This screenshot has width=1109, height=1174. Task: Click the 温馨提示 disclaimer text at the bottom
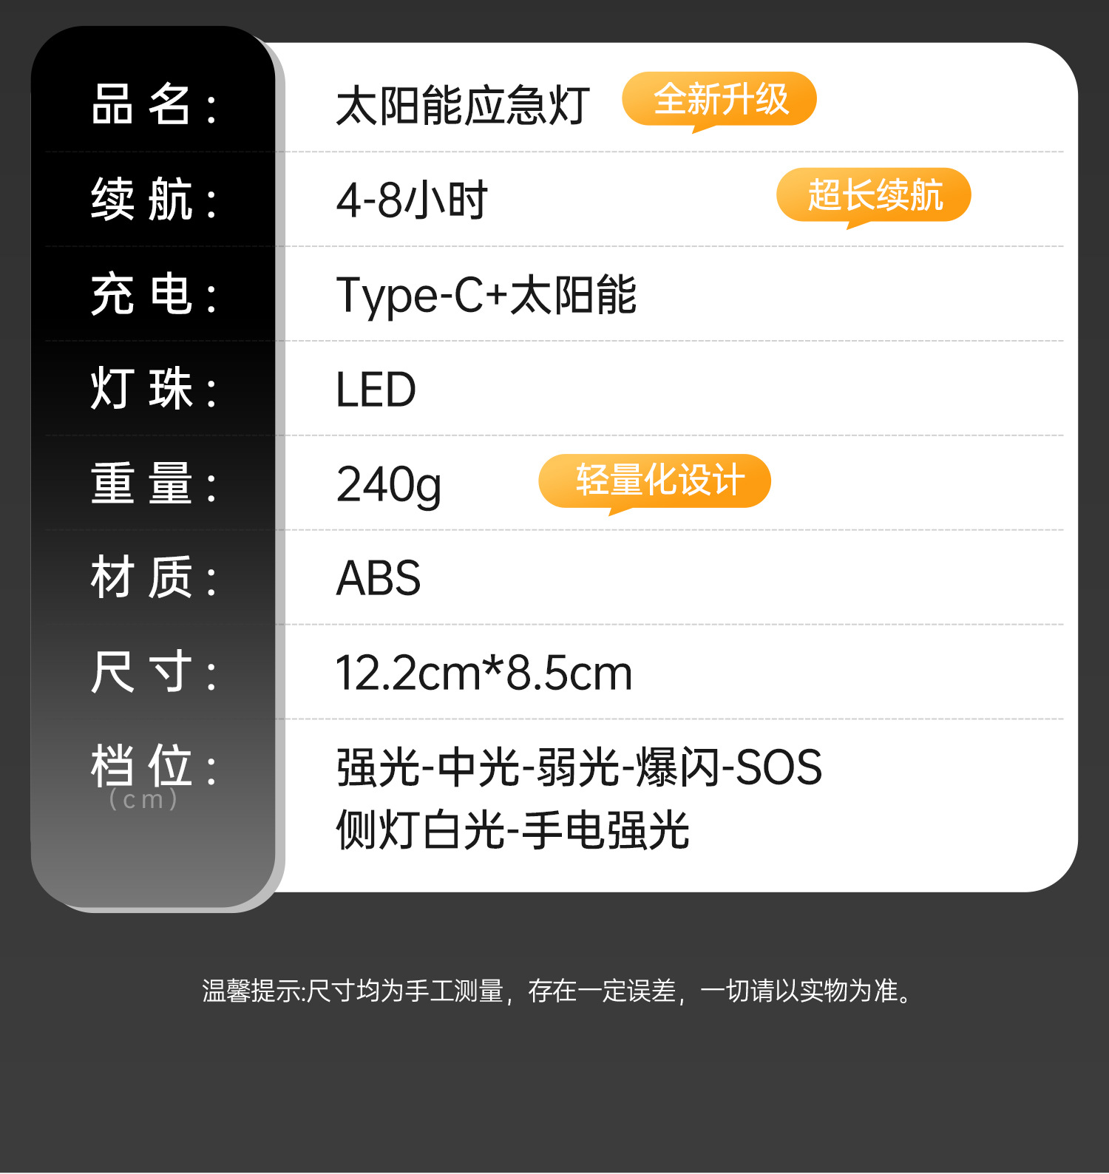tap(557, 991)
